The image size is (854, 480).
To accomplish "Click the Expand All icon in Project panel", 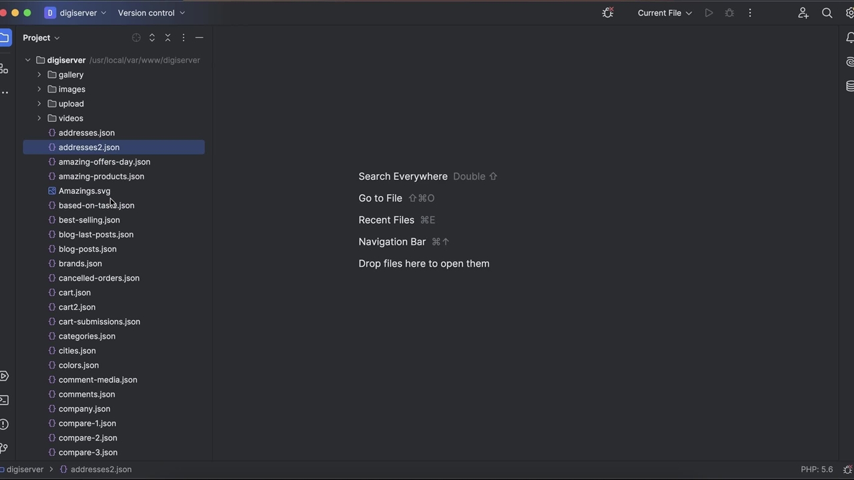I will [x=152, y=38].
